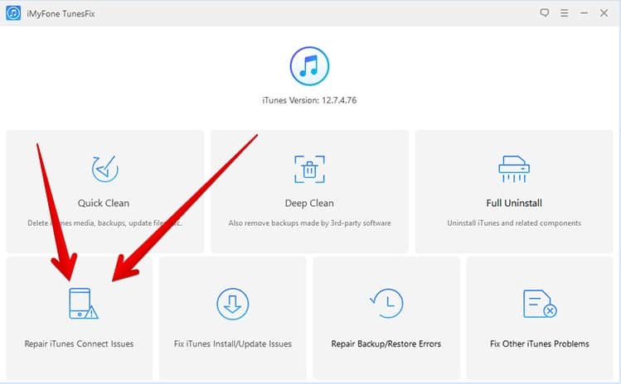621x384 pixels.
Task: Click 'Also remove backups made by 3rd-party software'
Action: pos(309,223)
